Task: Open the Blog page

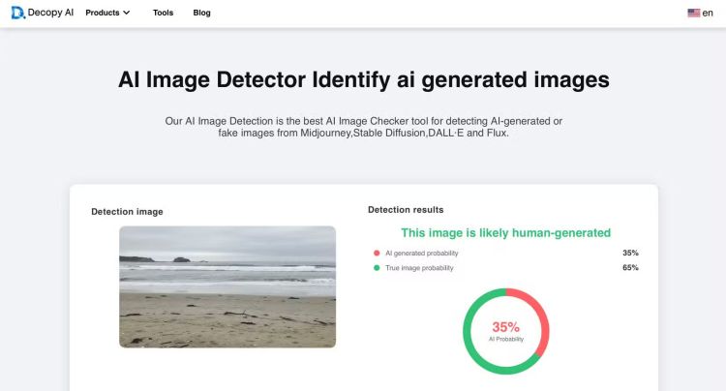Action: pos(201,13)
